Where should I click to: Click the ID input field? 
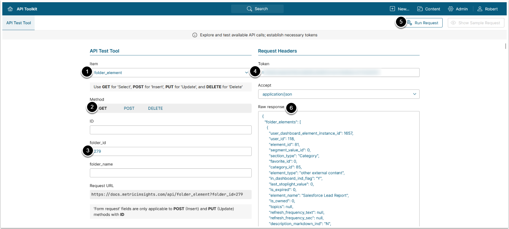click(x=171, y=130)
